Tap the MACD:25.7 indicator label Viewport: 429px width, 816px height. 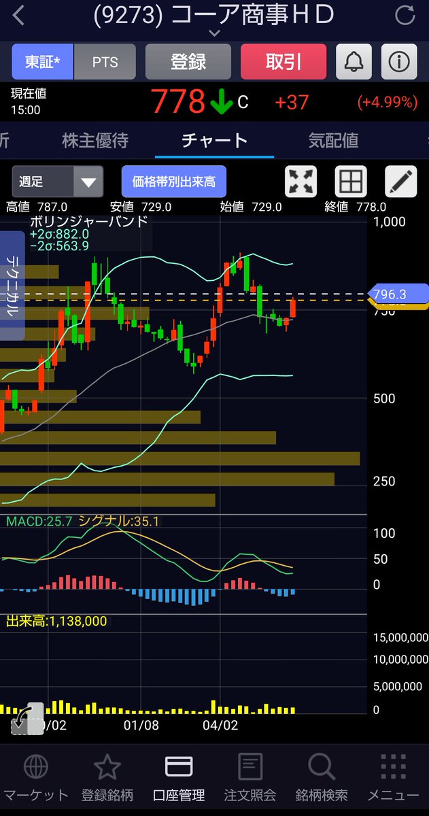(39, 522)
